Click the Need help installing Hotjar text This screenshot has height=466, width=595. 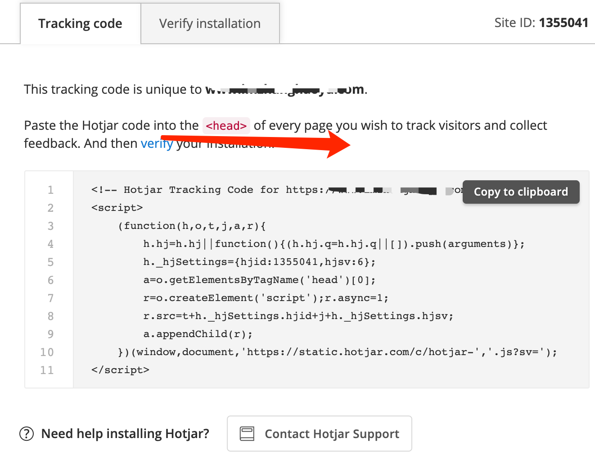[125, 434]
